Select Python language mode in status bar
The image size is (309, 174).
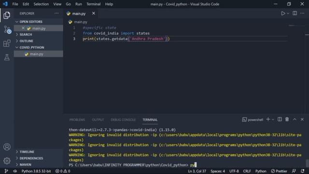pos(261,171)
